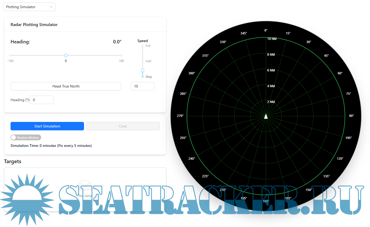370x227 pixels.
Task: Click the speed slider handle
Action: point(143,70)
